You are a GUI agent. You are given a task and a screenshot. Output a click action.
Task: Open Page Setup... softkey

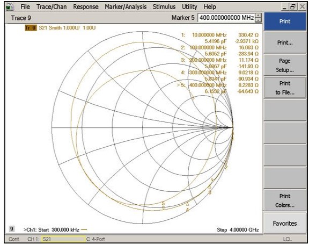pyautogui.click(x=285, y=65)
